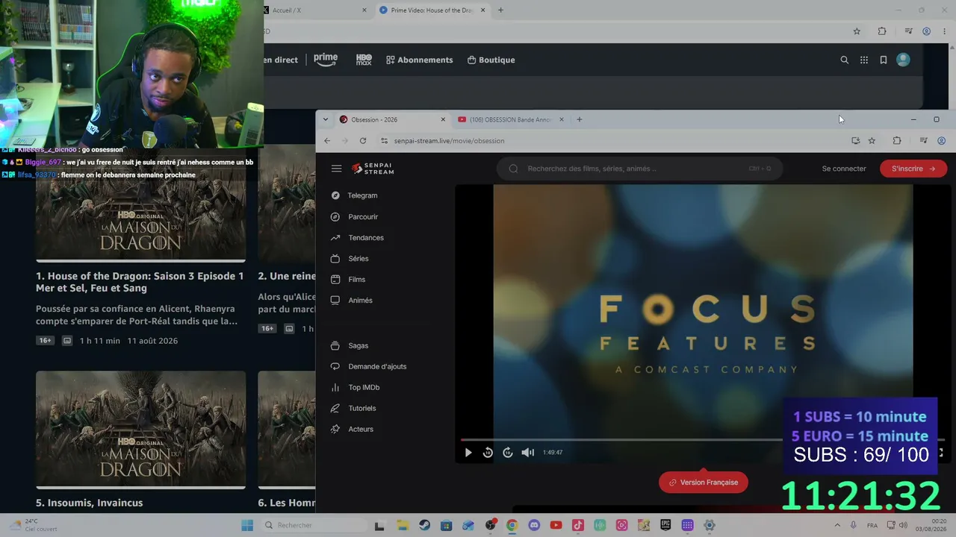Open Epic Games Launcher from taskbar
956x537 pixels.
(665, 525)
